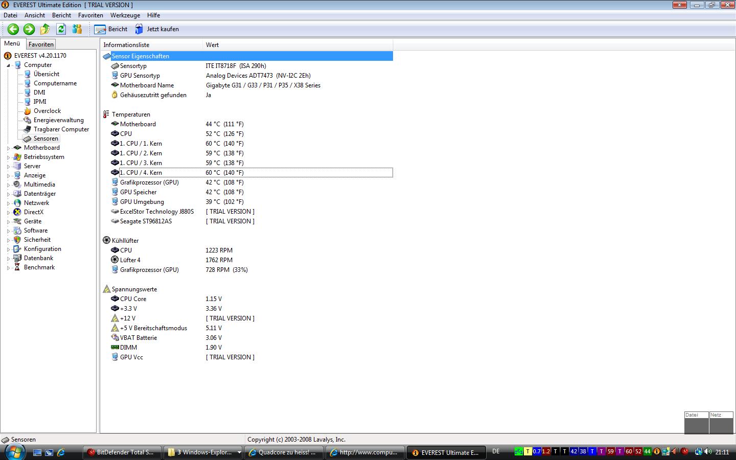The width and height of the screenshot is (736, 460).
Task: Expand the Netzwerk tree node
Action: (x=8, y=203)
